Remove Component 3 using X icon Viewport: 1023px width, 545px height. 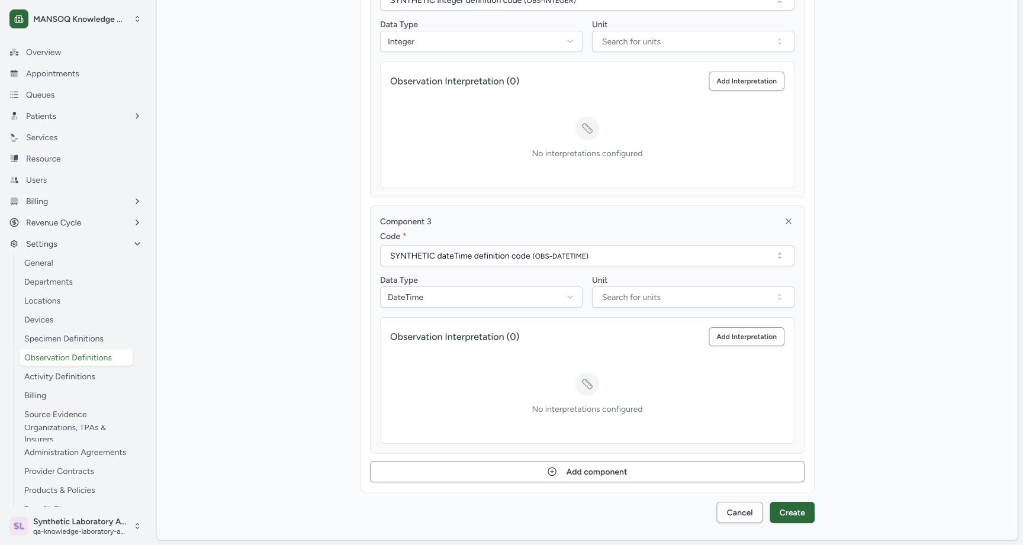789,221
